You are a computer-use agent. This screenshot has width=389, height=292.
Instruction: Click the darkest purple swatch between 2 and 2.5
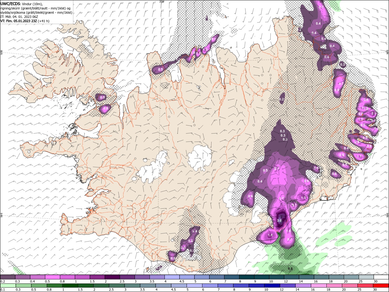112,277
